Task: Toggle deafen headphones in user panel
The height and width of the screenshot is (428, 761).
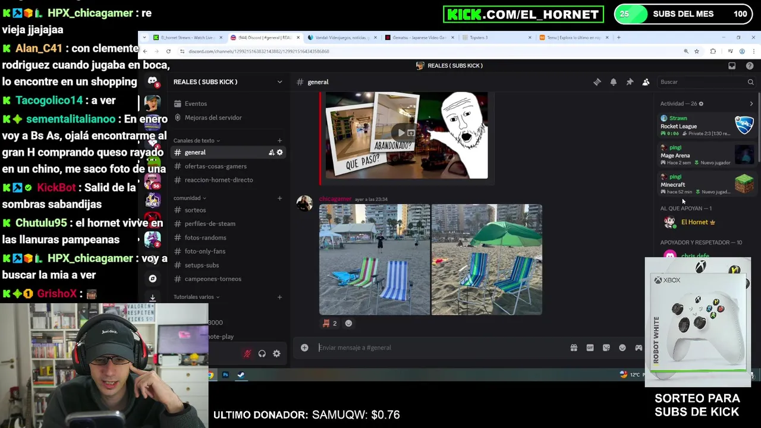Action: click(262, 354)
